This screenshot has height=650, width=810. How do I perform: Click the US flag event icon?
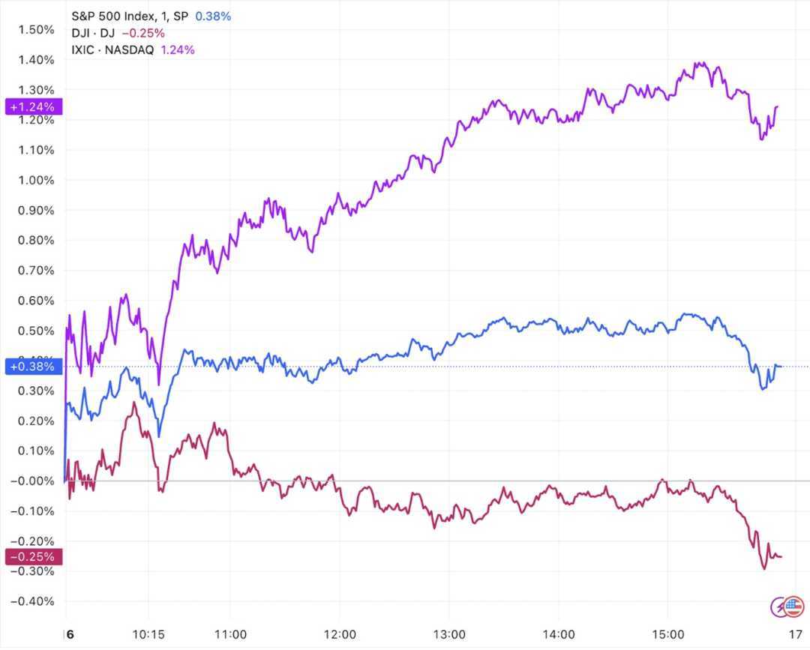tap(793, 606)
